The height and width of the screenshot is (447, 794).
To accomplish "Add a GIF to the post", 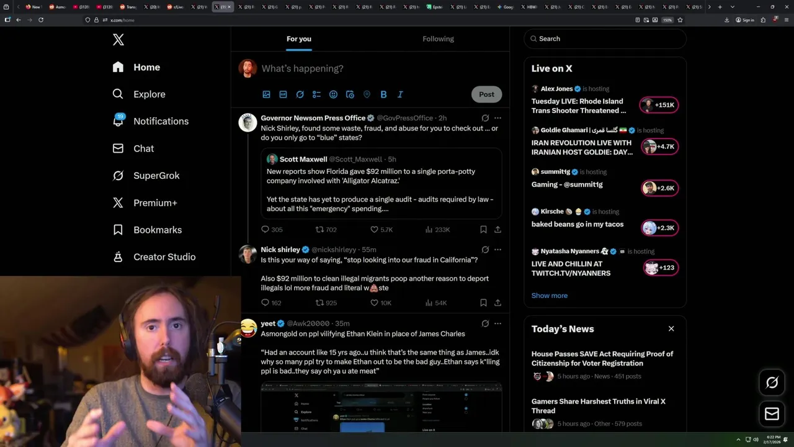I will (283, 94).
